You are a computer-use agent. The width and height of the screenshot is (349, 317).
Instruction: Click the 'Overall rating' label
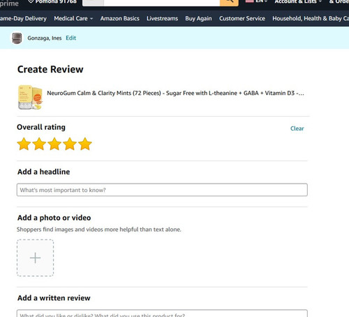(41, 127)
